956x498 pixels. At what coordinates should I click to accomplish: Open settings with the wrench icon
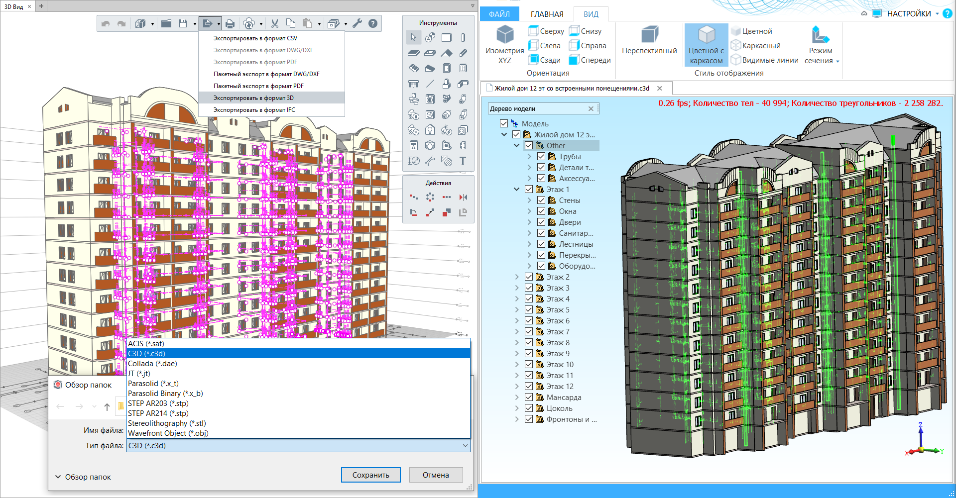click(x=357, y=23)
